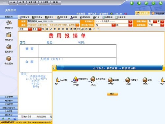
Task: Open the 常用工具 top menu
Action: click(32, 2)
